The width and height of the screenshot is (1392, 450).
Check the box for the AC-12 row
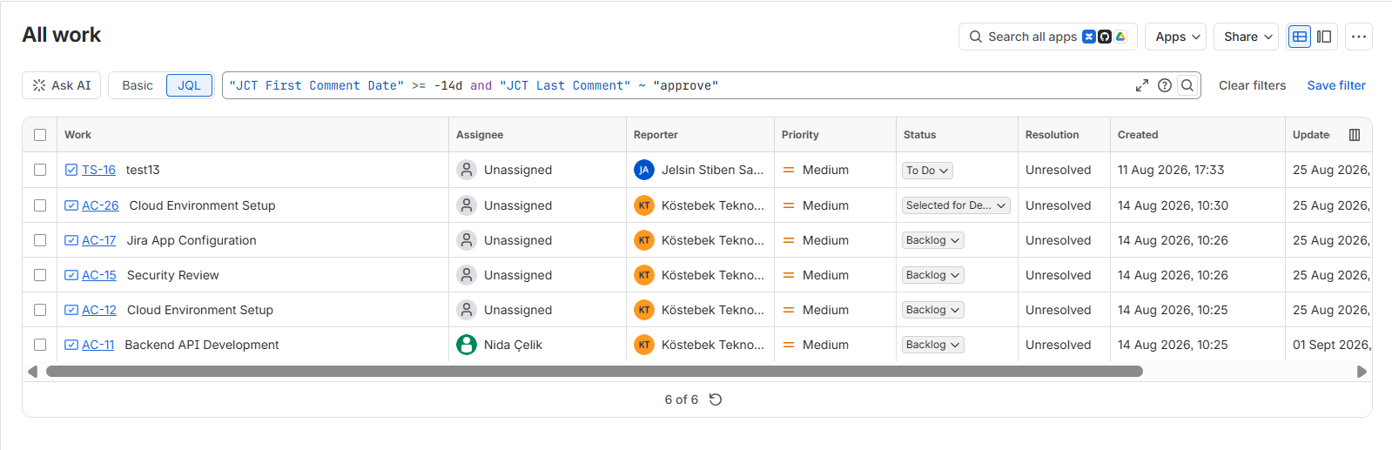[40, 310]
